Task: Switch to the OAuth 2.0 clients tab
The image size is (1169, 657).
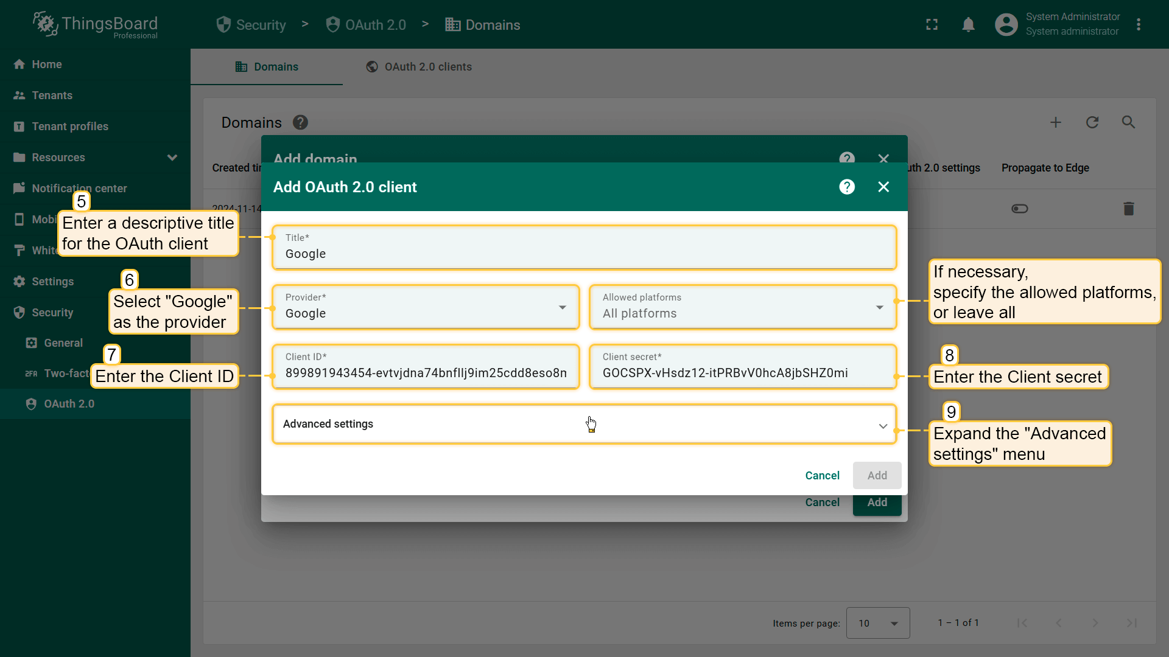Action: (x=419, y=67)
